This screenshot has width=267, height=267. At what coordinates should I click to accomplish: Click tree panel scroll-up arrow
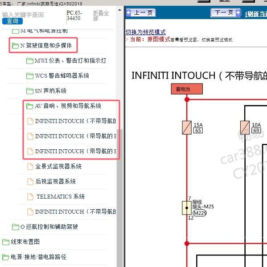(x=120, y=10)
